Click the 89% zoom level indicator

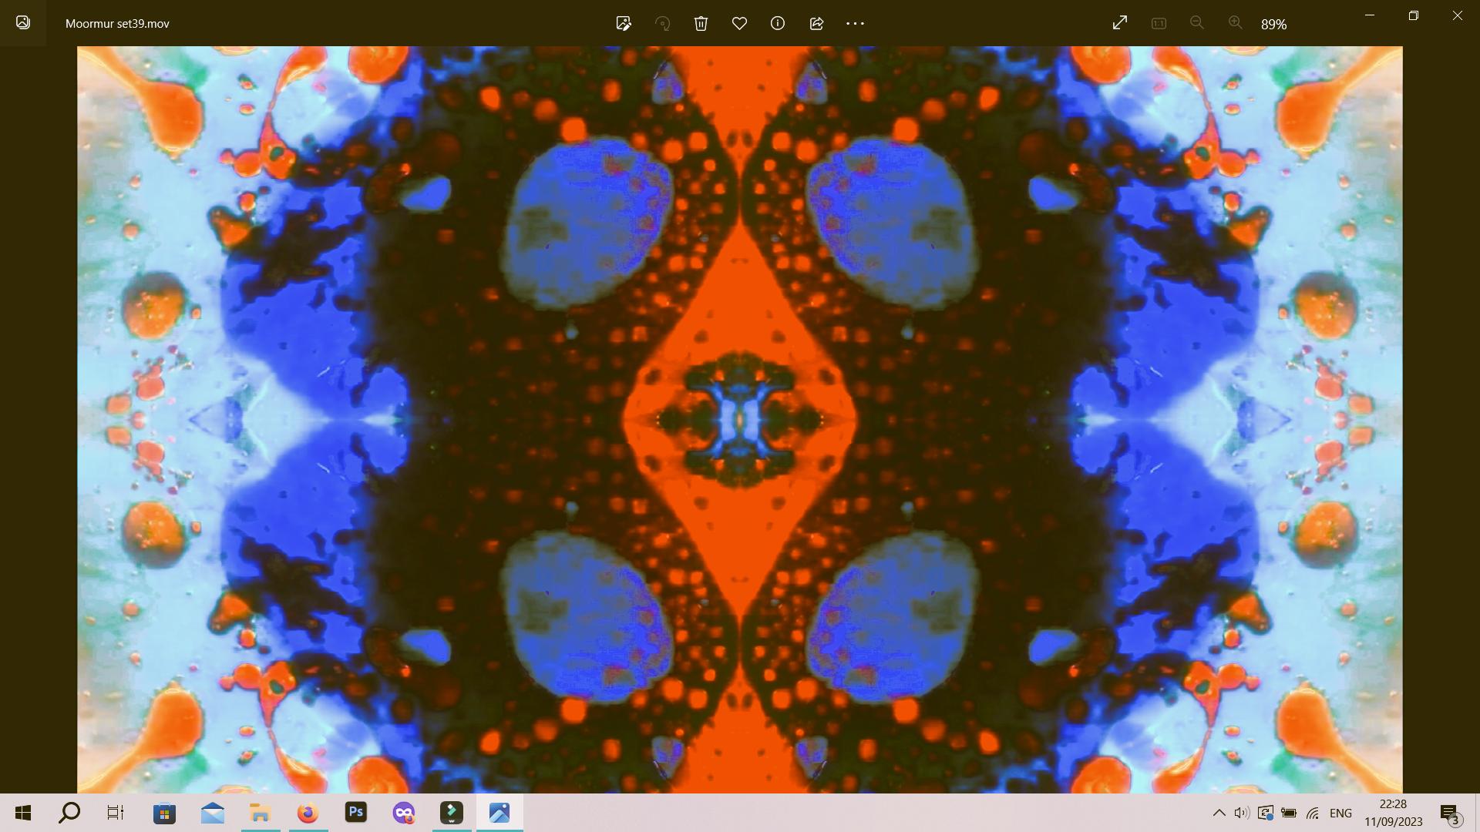[1273, 25]
